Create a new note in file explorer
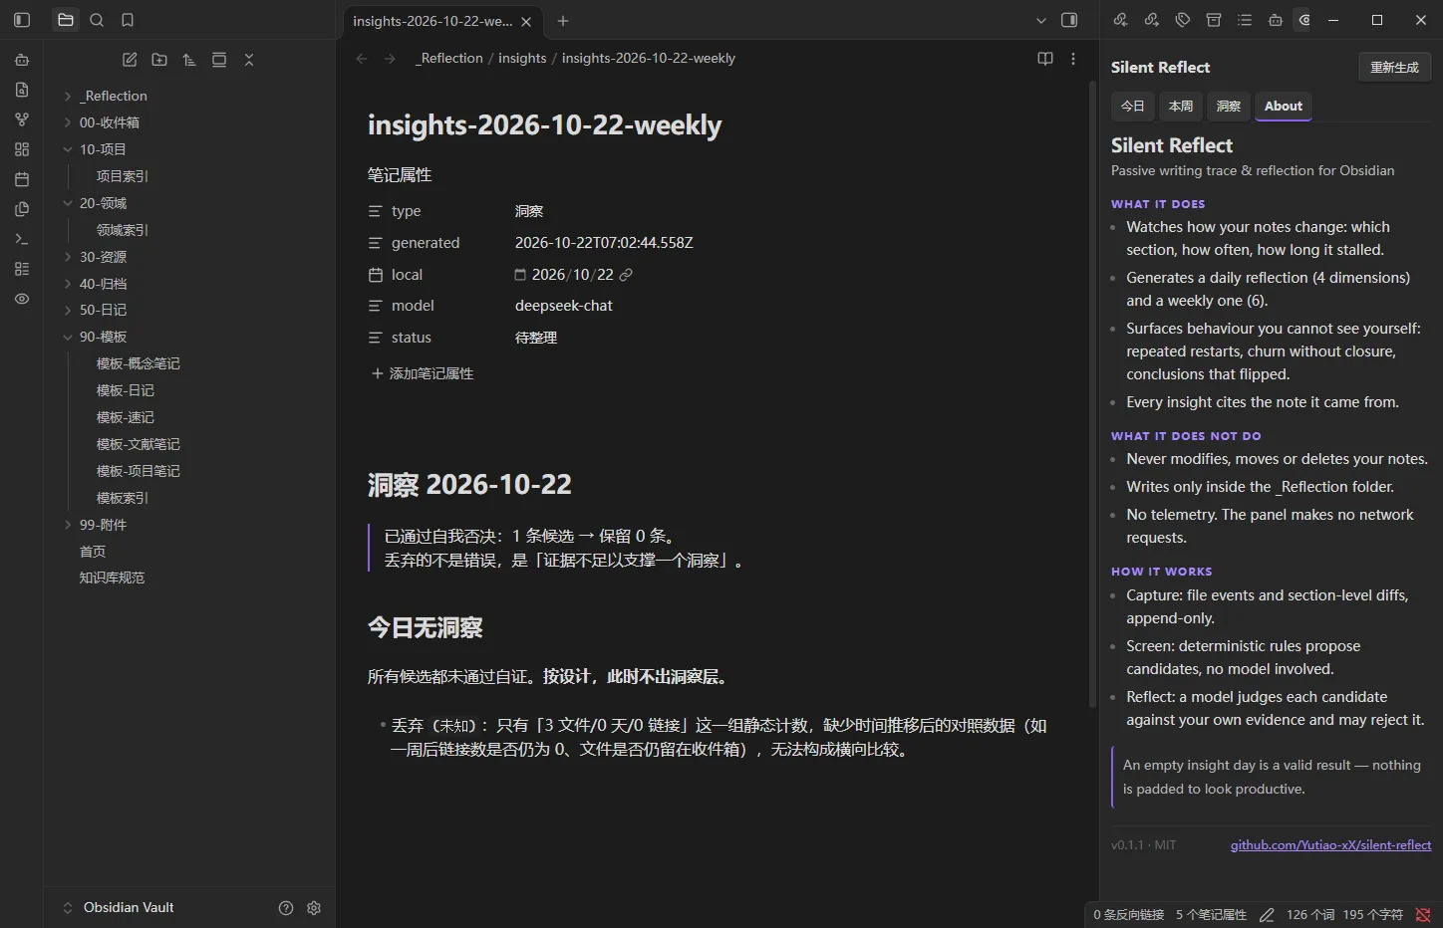 click(130, 60)
